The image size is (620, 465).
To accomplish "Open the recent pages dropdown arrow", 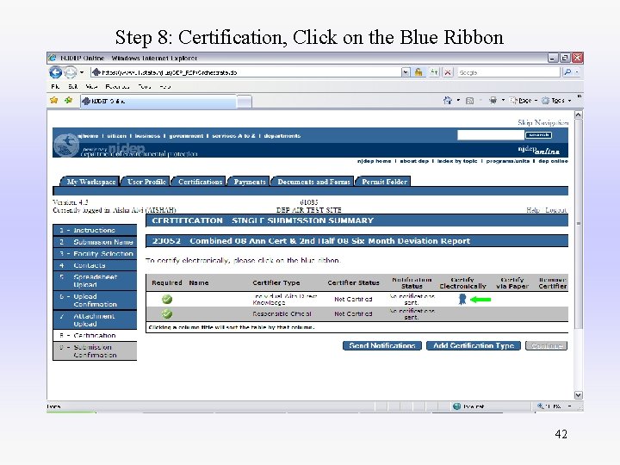I will (82, 72).
